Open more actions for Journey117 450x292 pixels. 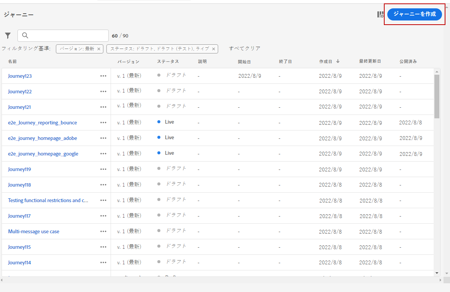103,216
